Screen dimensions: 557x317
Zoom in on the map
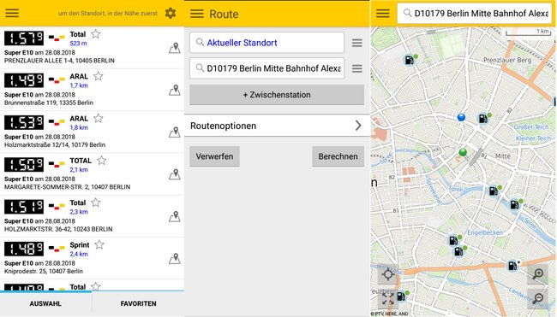point(538,273)
